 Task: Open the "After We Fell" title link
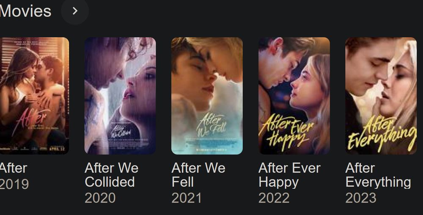point(198,175)
